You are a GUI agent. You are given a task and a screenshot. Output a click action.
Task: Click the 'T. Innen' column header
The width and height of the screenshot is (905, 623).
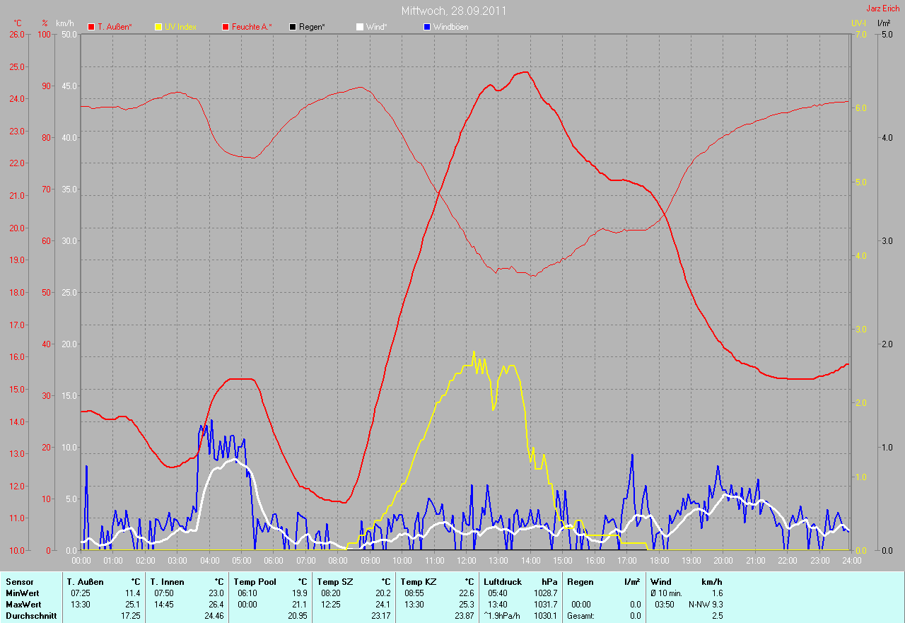pyautogui.click(x=167, y=581)
